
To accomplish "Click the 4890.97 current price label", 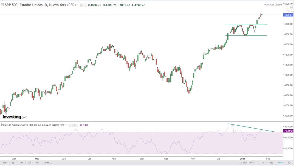I will point(288,15).
